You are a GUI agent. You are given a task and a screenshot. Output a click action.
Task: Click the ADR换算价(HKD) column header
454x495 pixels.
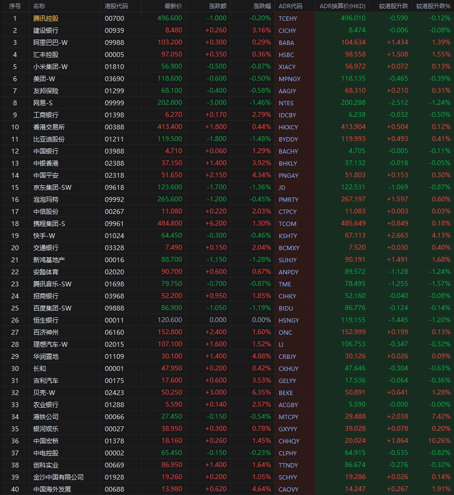tap(342, 6)
